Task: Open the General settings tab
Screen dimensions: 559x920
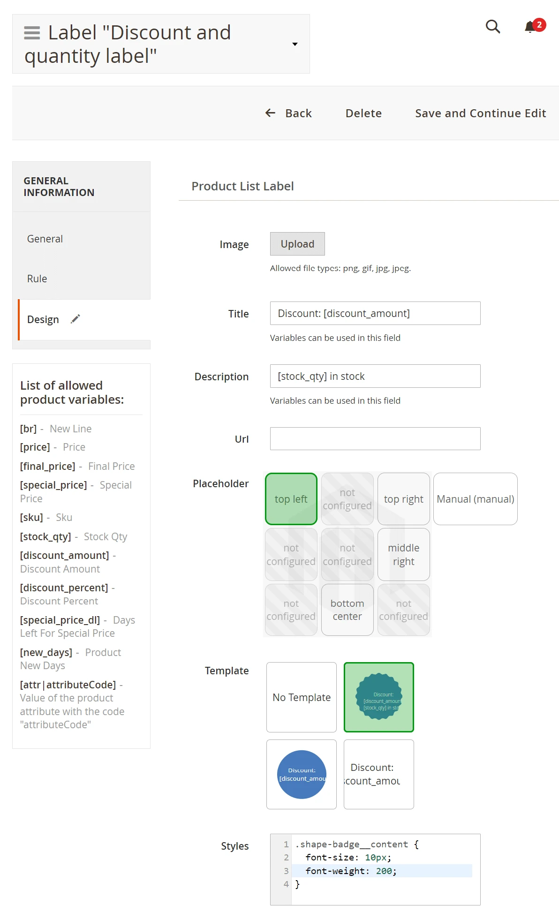Action: 45,239
